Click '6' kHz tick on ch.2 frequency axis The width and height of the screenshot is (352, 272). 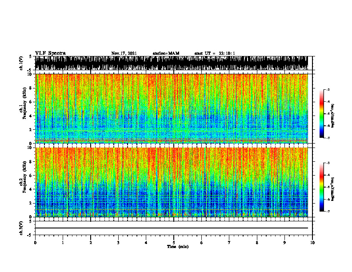coord(31,176)
